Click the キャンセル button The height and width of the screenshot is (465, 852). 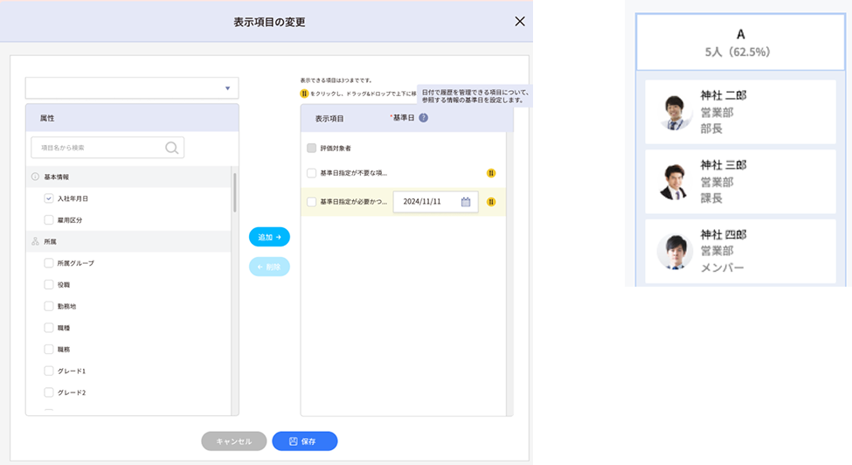pos(233,441)
